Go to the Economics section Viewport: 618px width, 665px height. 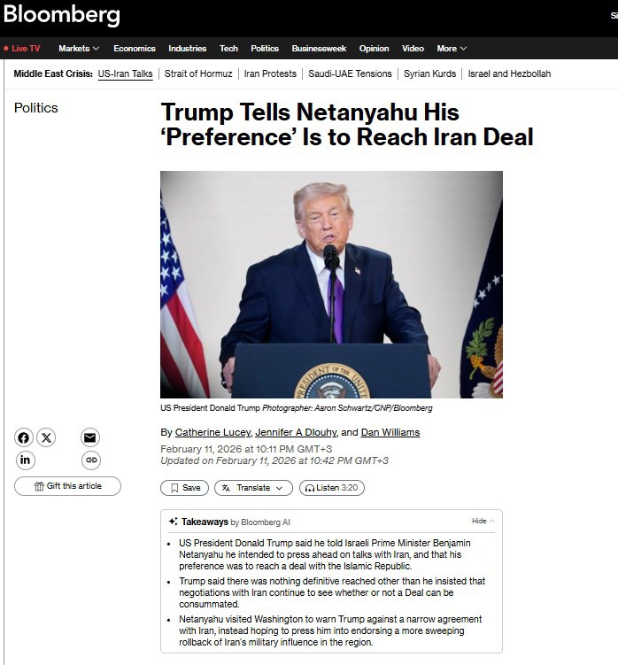pos(134,49)
